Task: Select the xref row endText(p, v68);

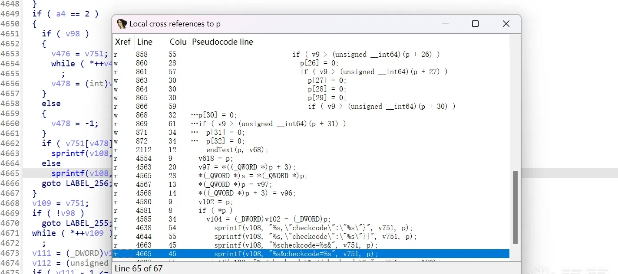Action: pos(311,150)
